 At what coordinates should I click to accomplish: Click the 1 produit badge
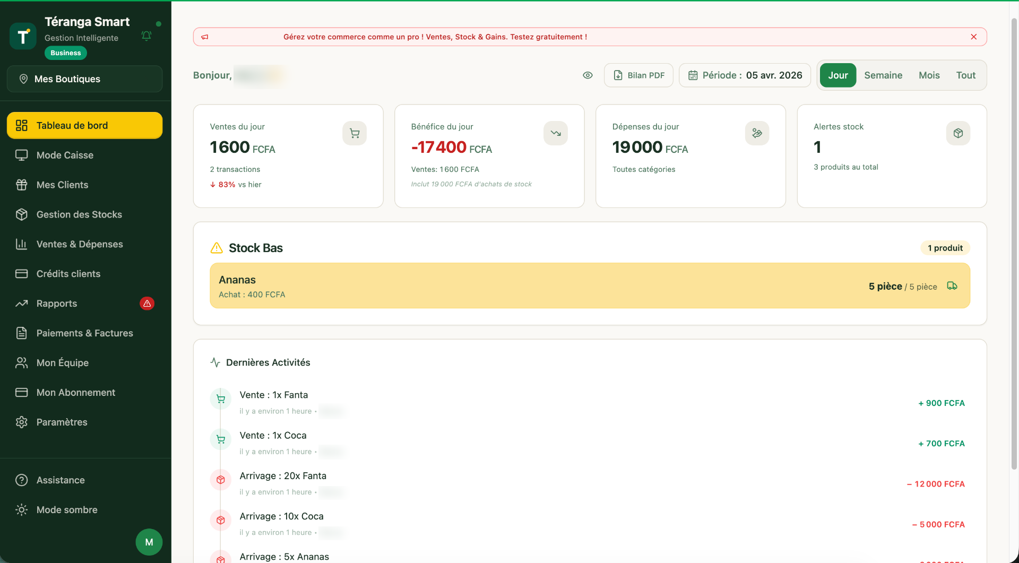pyautogui.click(x=945, y=248)
